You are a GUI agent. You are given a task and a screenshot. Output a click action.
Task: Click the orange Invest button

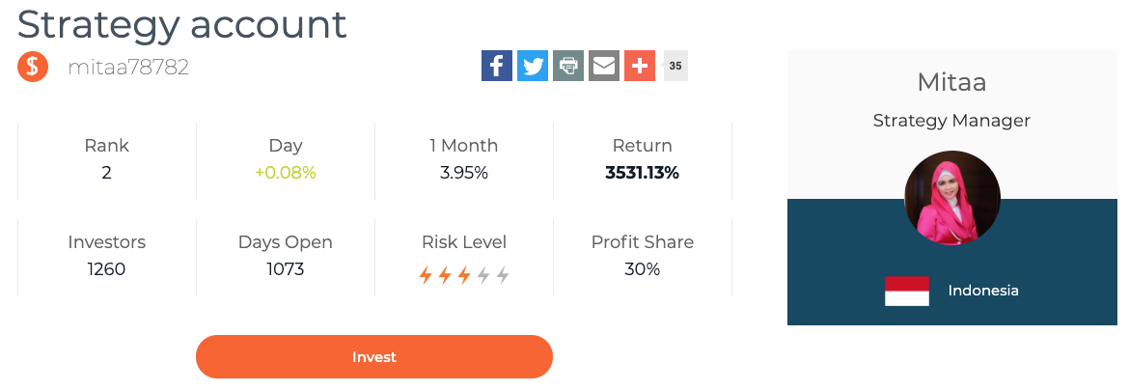click(x=374, y=356)
